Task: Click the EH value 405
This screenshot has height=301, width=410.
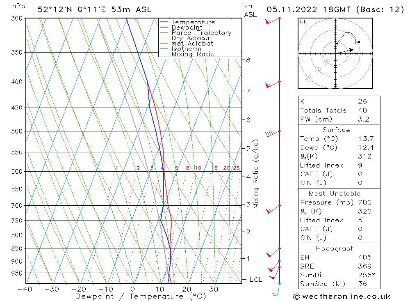Action: click(364, 257)
